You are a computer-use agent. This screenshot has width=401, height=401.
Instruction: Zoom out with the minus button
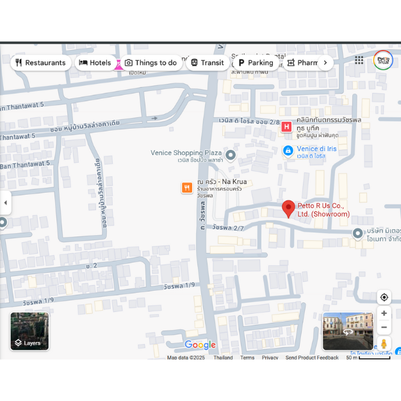(x=384, y=327)
